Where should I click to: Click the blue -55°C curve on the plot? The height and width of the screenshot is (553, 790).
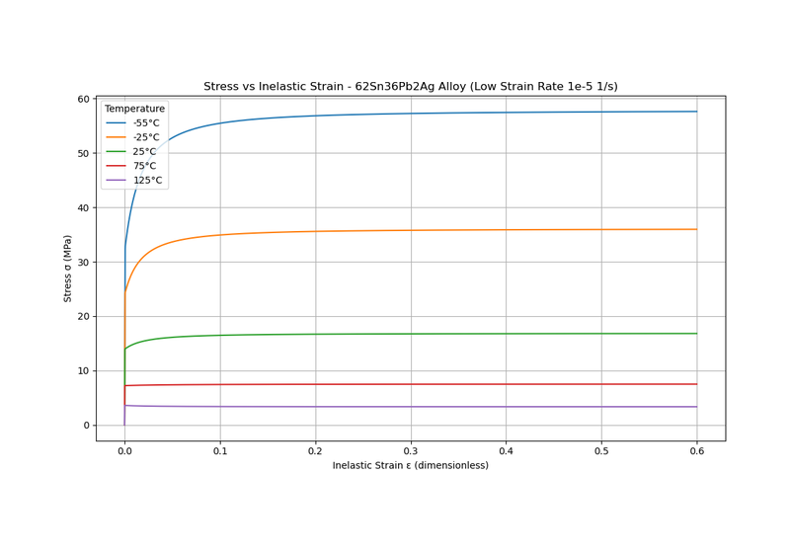(x=411, y=114)
